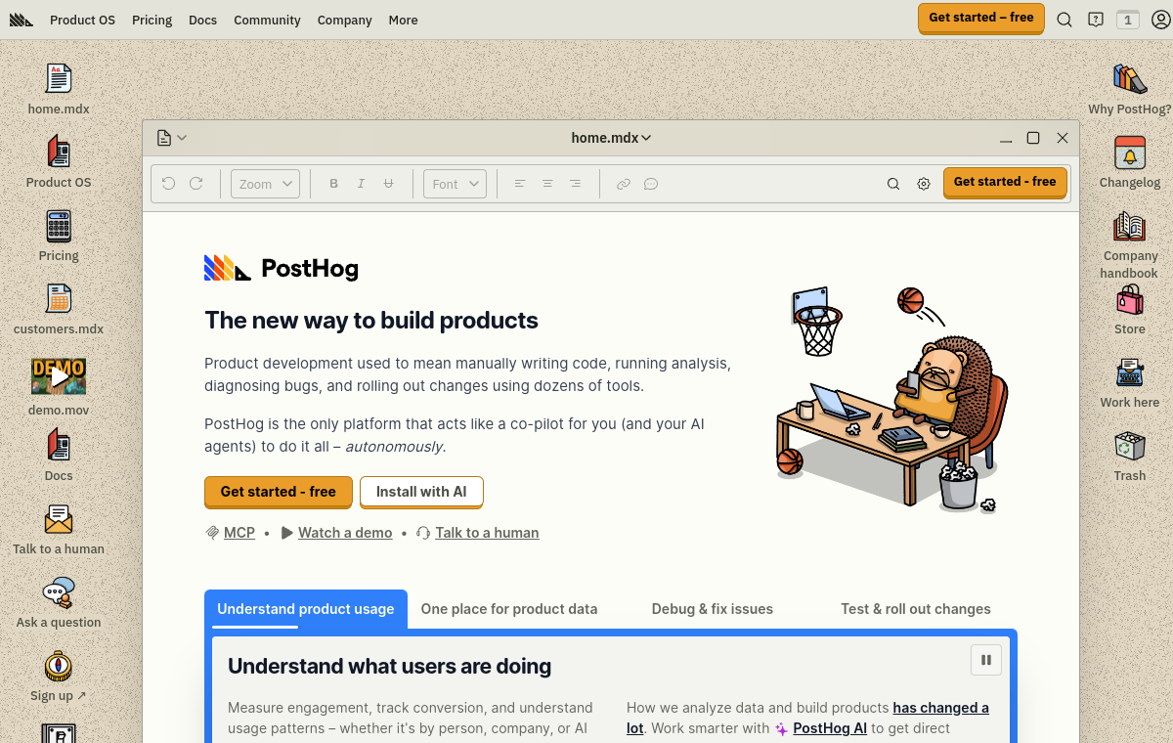Open the PostHog AI link

pos(830,728)
